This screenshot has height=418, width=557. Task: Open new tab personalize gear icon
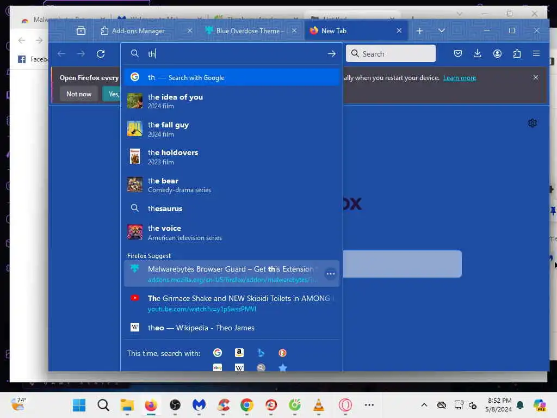(532, 123)
